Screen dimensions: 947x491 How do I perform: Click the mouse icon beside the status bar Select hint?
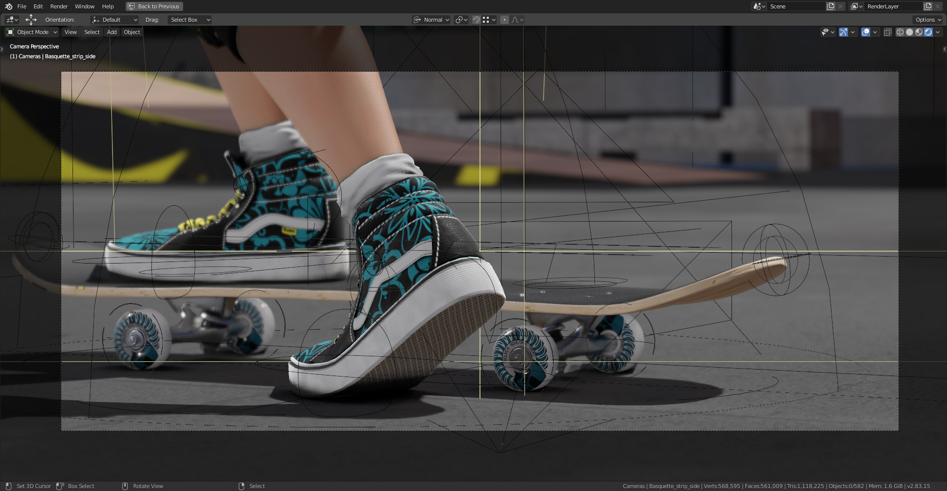point(241,486)
